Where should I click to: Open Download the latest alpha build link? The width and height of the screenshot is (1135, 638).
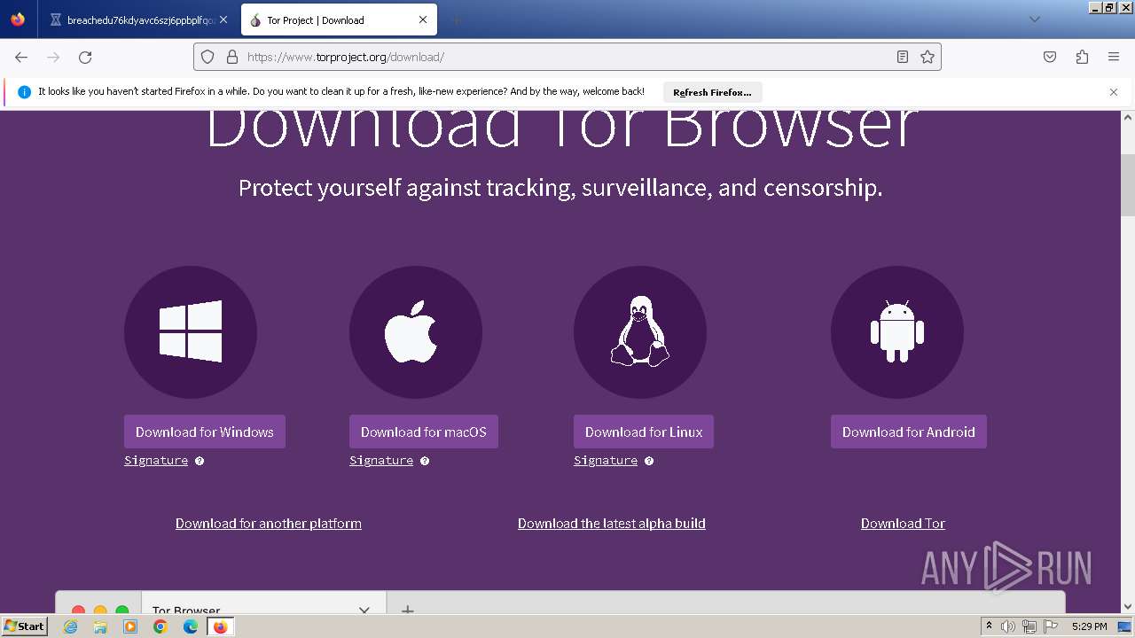[612, 524]
